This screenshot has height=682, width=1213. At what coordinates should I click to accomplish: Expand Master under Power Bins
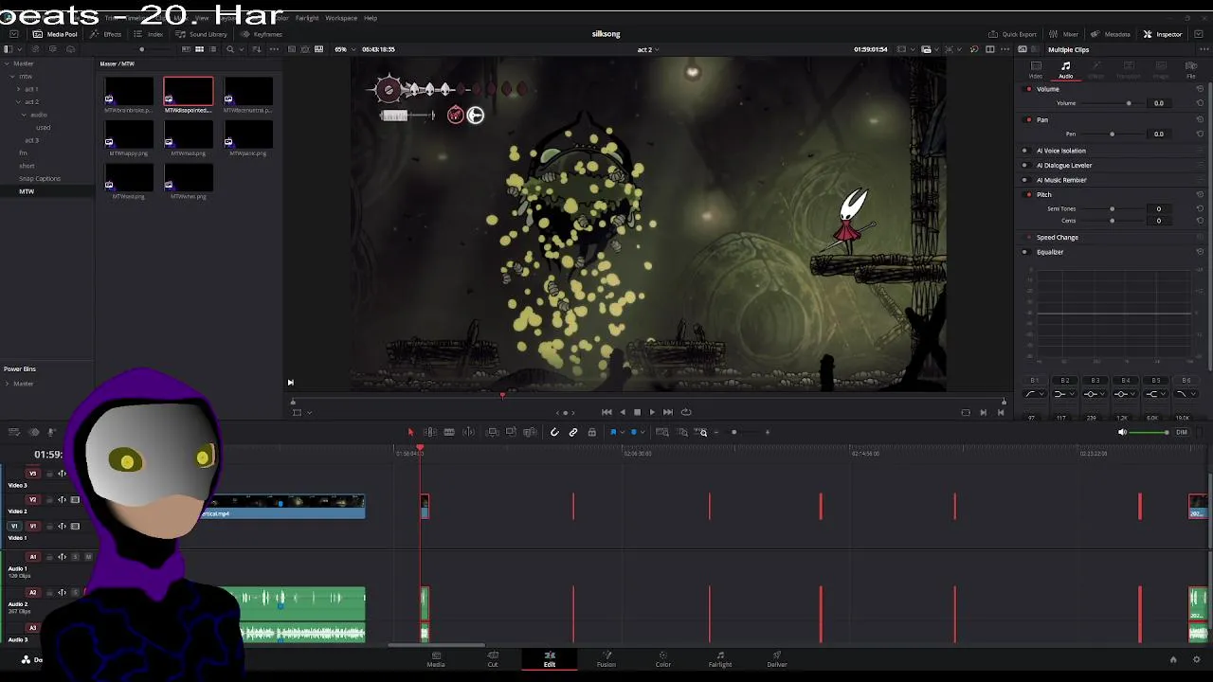(x=7, y=384)
